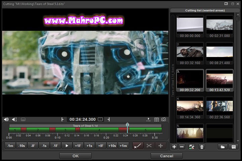Jump back one minute with -1m
The image size is (242, 161).
[10, 146]
